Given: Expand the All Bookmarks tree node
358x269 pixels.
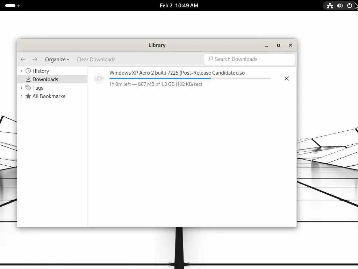Looking at the screenshot, I should coord(21,96).
